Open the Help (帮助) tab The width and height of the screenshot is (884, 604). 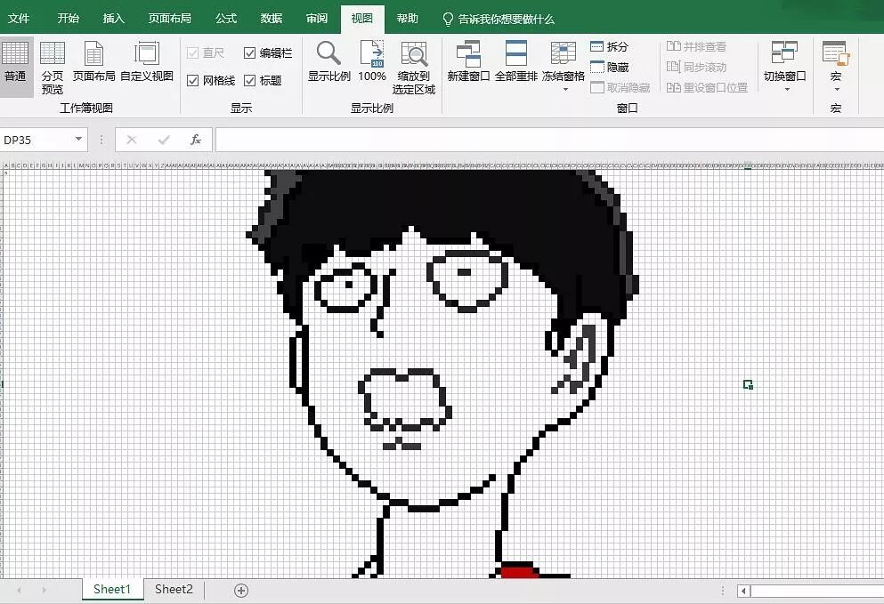pyautogui.click(x=407, y=18)
